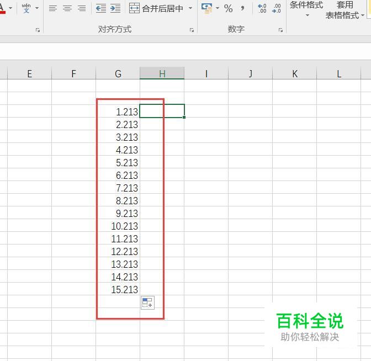Select cell containing 2.213
Image resolution: width=371 pixels, height=361 pixels.
[x=118, y=124]
